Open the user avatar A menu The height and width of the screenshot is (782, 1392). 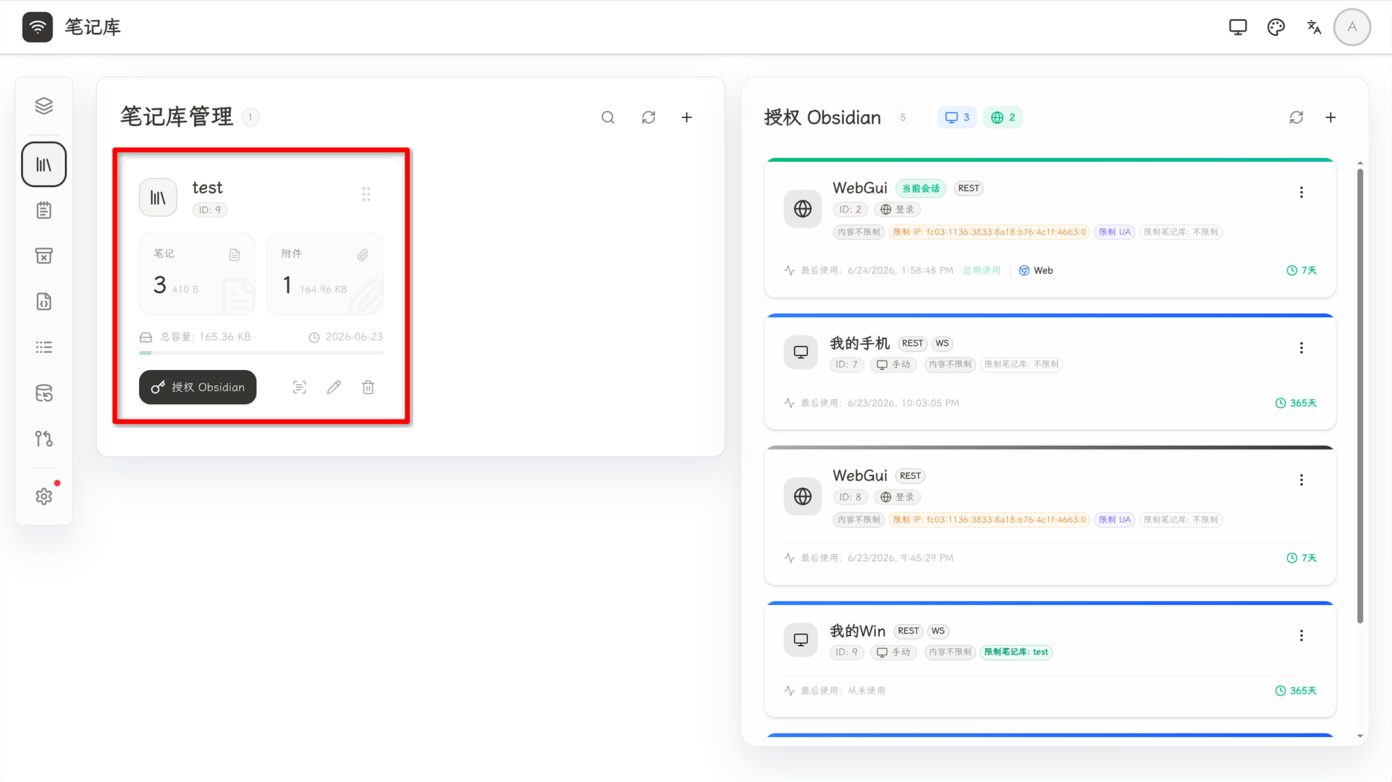(1352, 27)
